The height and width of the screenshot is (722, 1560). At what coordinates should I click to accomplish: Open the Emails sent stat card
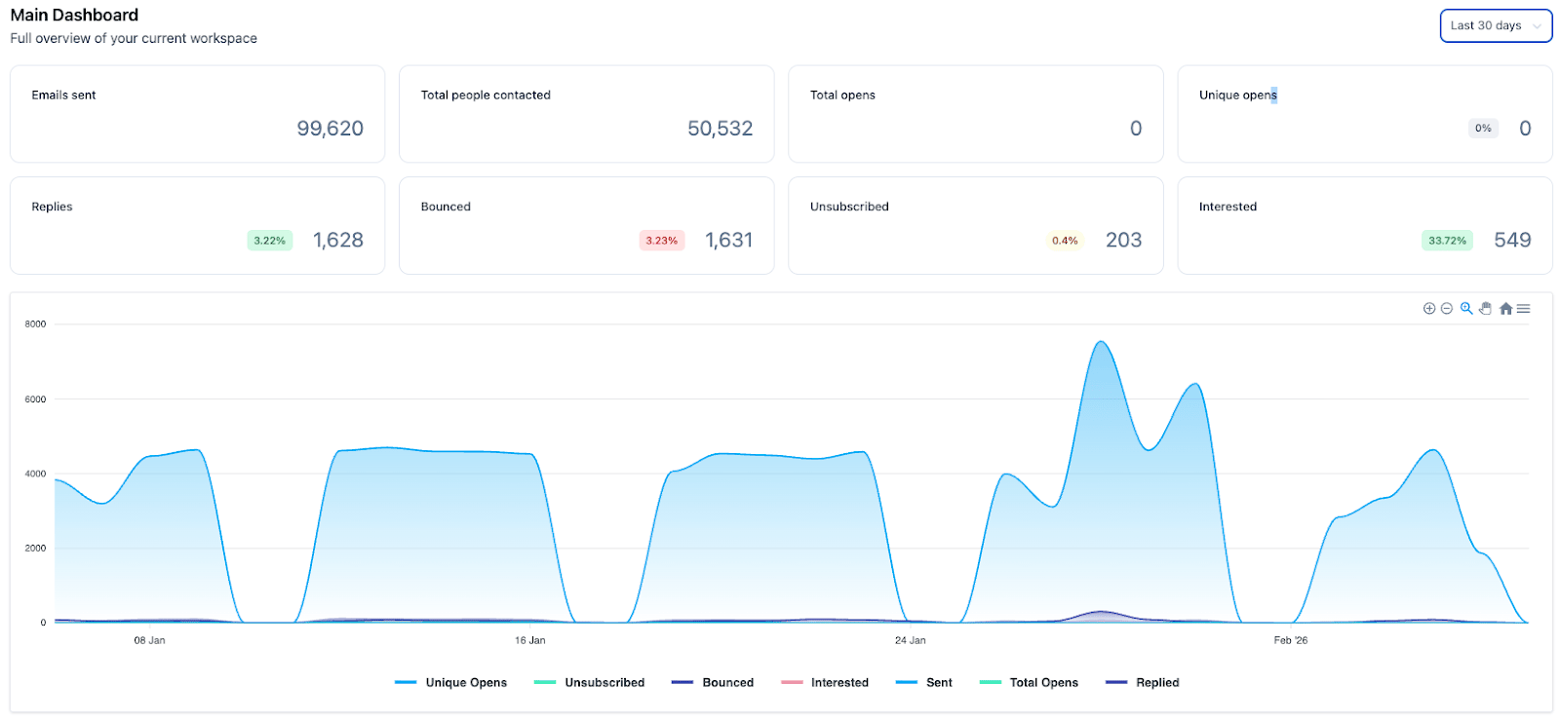(198, 114)
